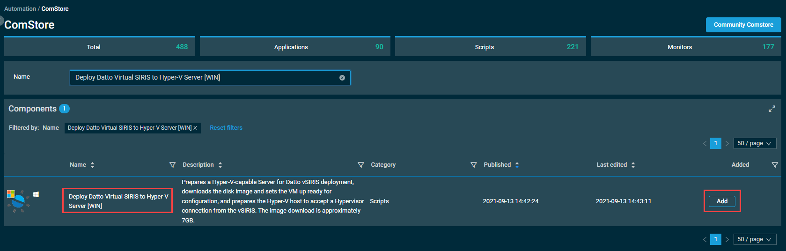
Task: Click the Windows platform icon
Action: click(36, 194)
